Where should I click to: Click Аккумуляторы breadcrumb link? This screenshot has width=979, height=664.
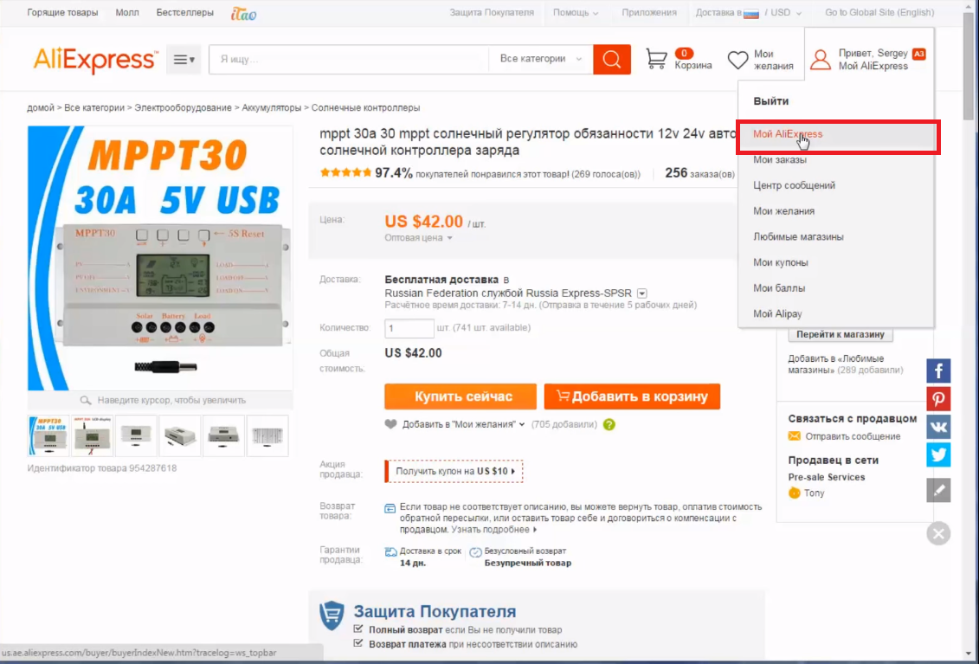coord(272,108)
